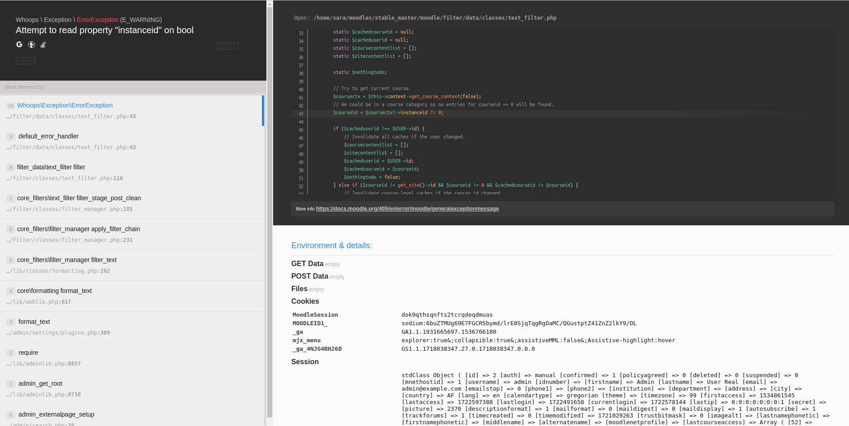Image resolution: width=849 pixels, height=426 pixels.
Task: Select frame 5 filter_manager filter_text
Action: (132, 265)
